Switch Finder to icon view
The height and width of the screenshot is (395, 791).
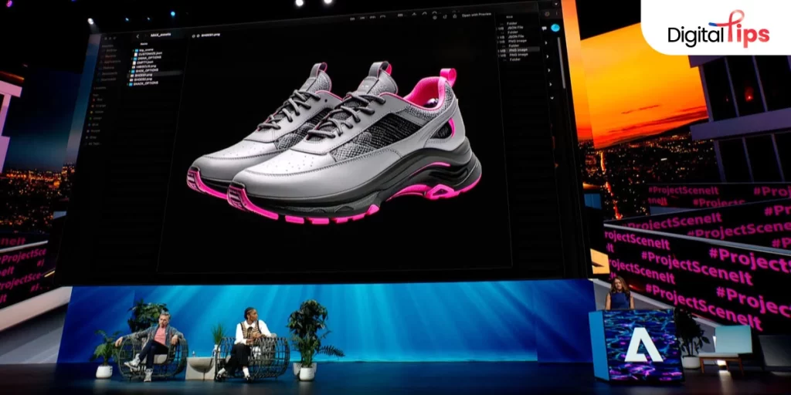pyautogui.click(x=352, y=19)
